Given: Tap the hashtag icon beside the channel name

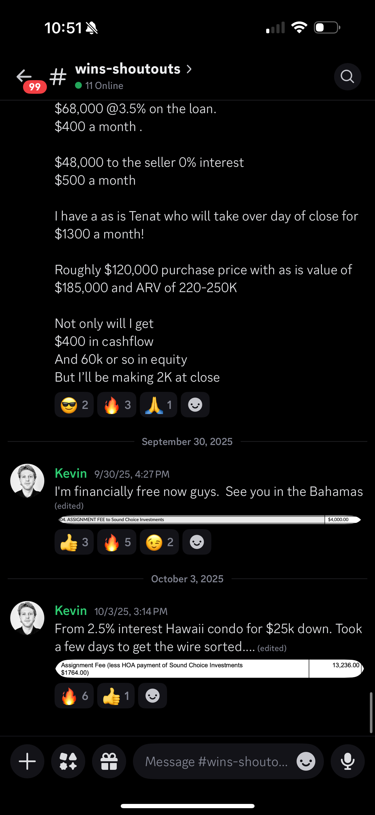Looking at the screenshot, I should coord(58,76).
